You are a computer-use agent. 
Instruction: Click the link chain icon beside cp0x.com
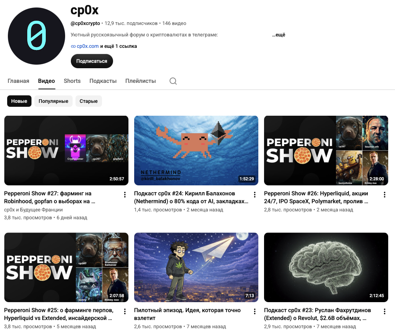coord(73,46)
